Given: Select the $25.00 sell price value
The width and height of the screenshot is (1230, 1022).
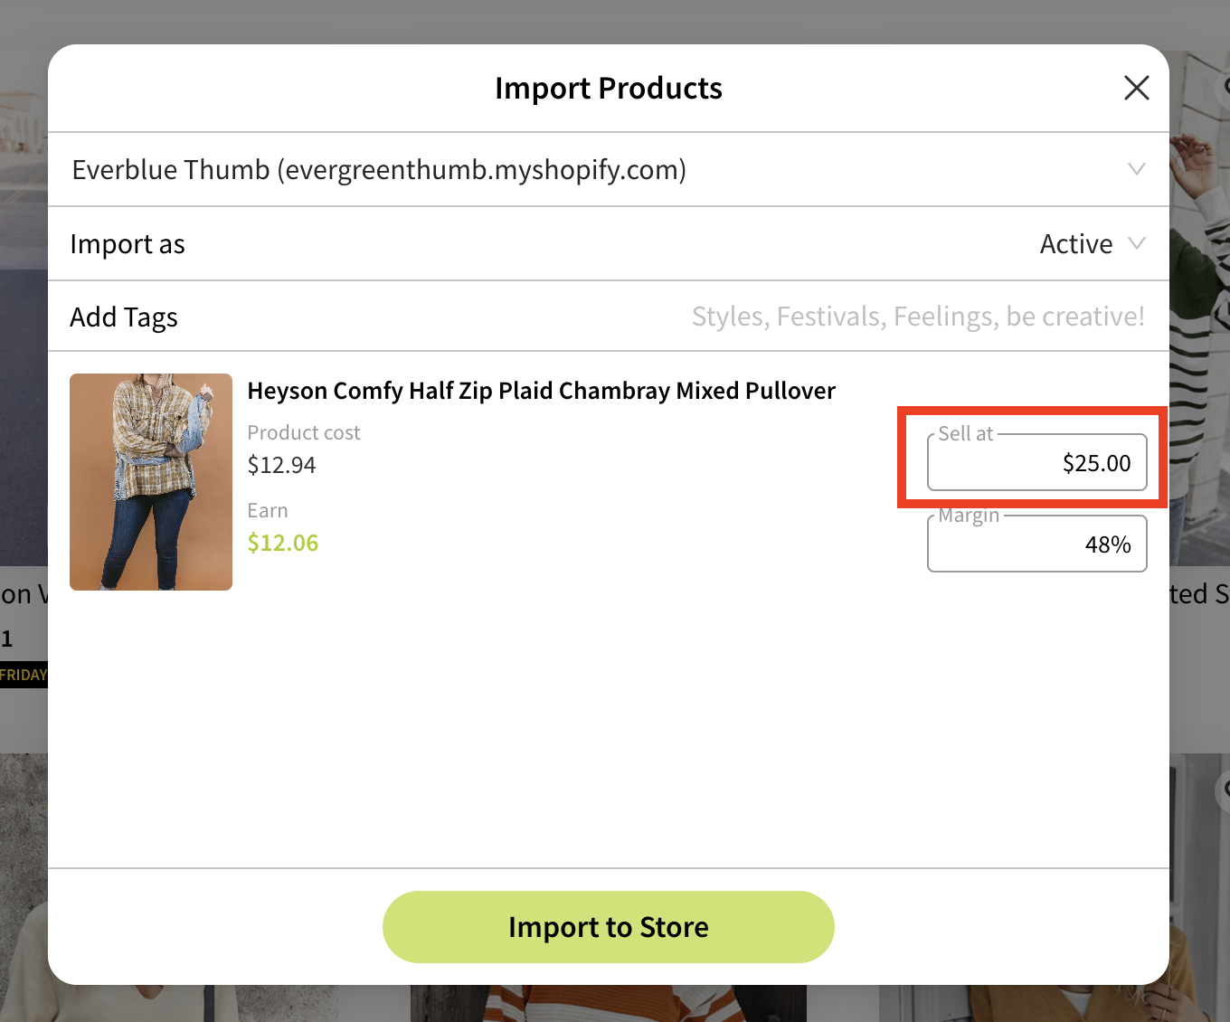Looking at the screenshot, I should [x=1096, y=462].
